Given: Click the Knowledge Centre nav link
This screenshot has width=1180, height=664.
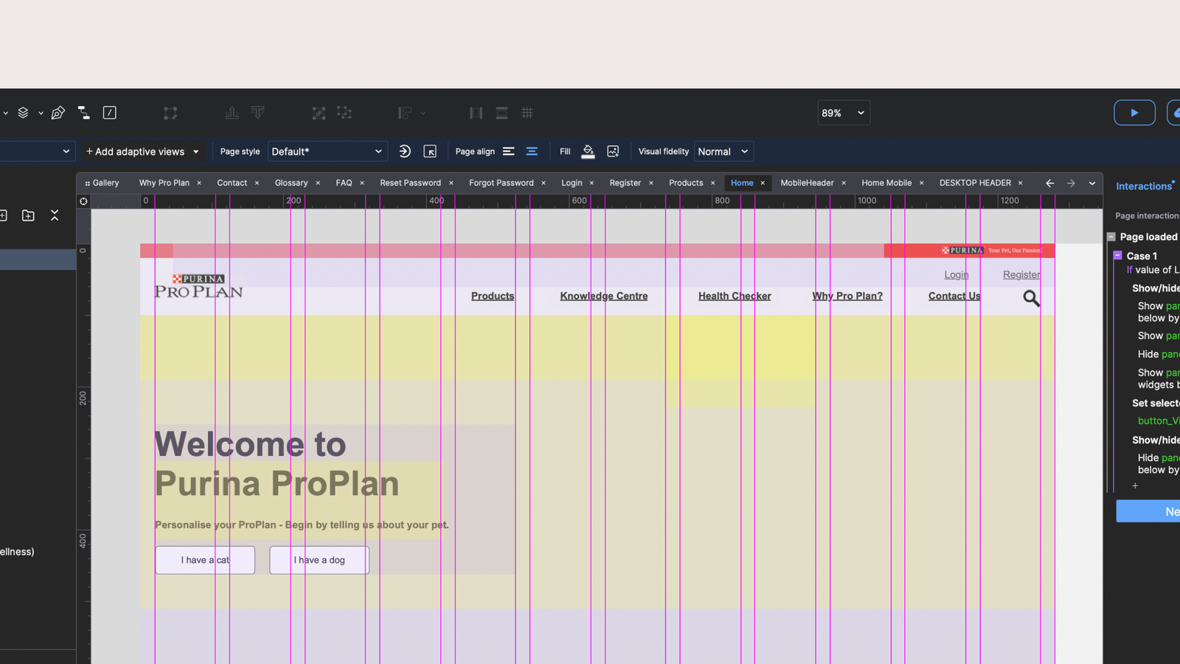Looking at the screenshot, I should coord(604,296).
